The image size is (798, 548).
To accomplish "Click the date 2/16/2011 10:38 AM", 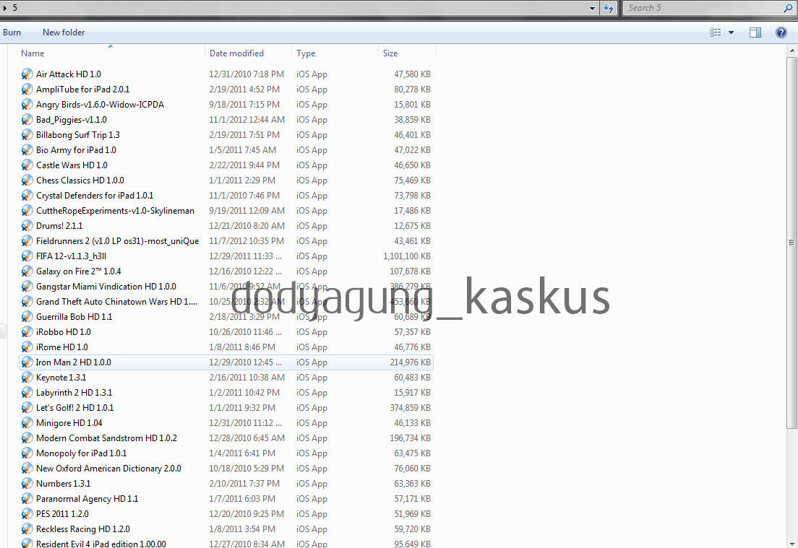I will point(246,378).
